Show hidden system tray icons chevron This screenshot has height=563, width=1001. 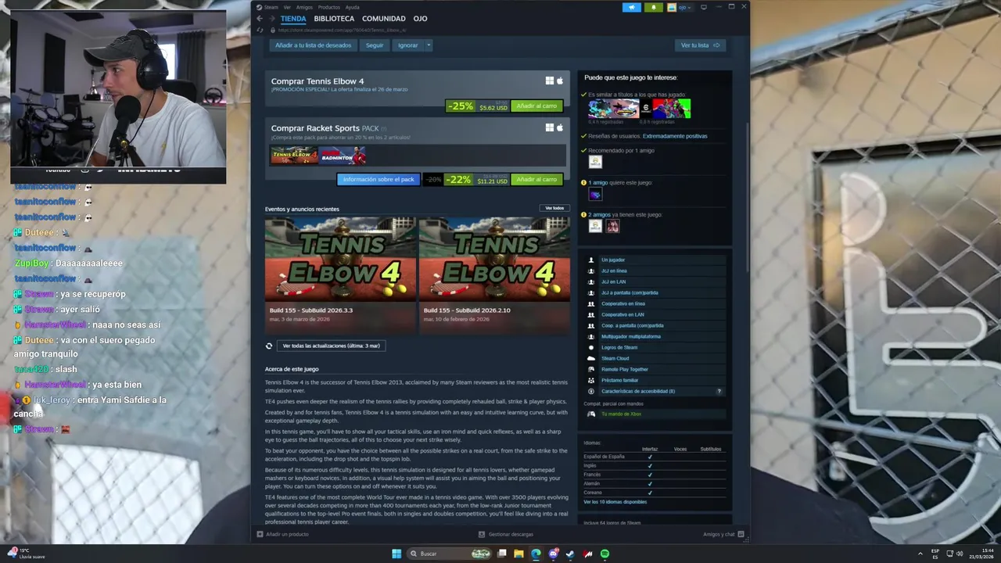click(x=920, y=554)
